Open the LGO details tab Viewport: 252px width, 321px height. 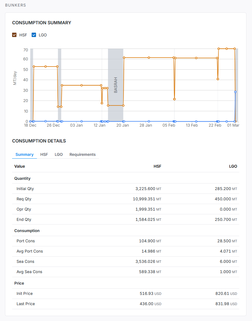(59, 155)
